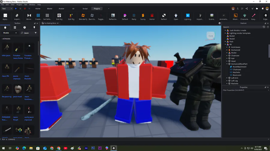Close the For Making Skins viewport tab
The height and width of the screenshot is (151, 270).
point(58,23)
